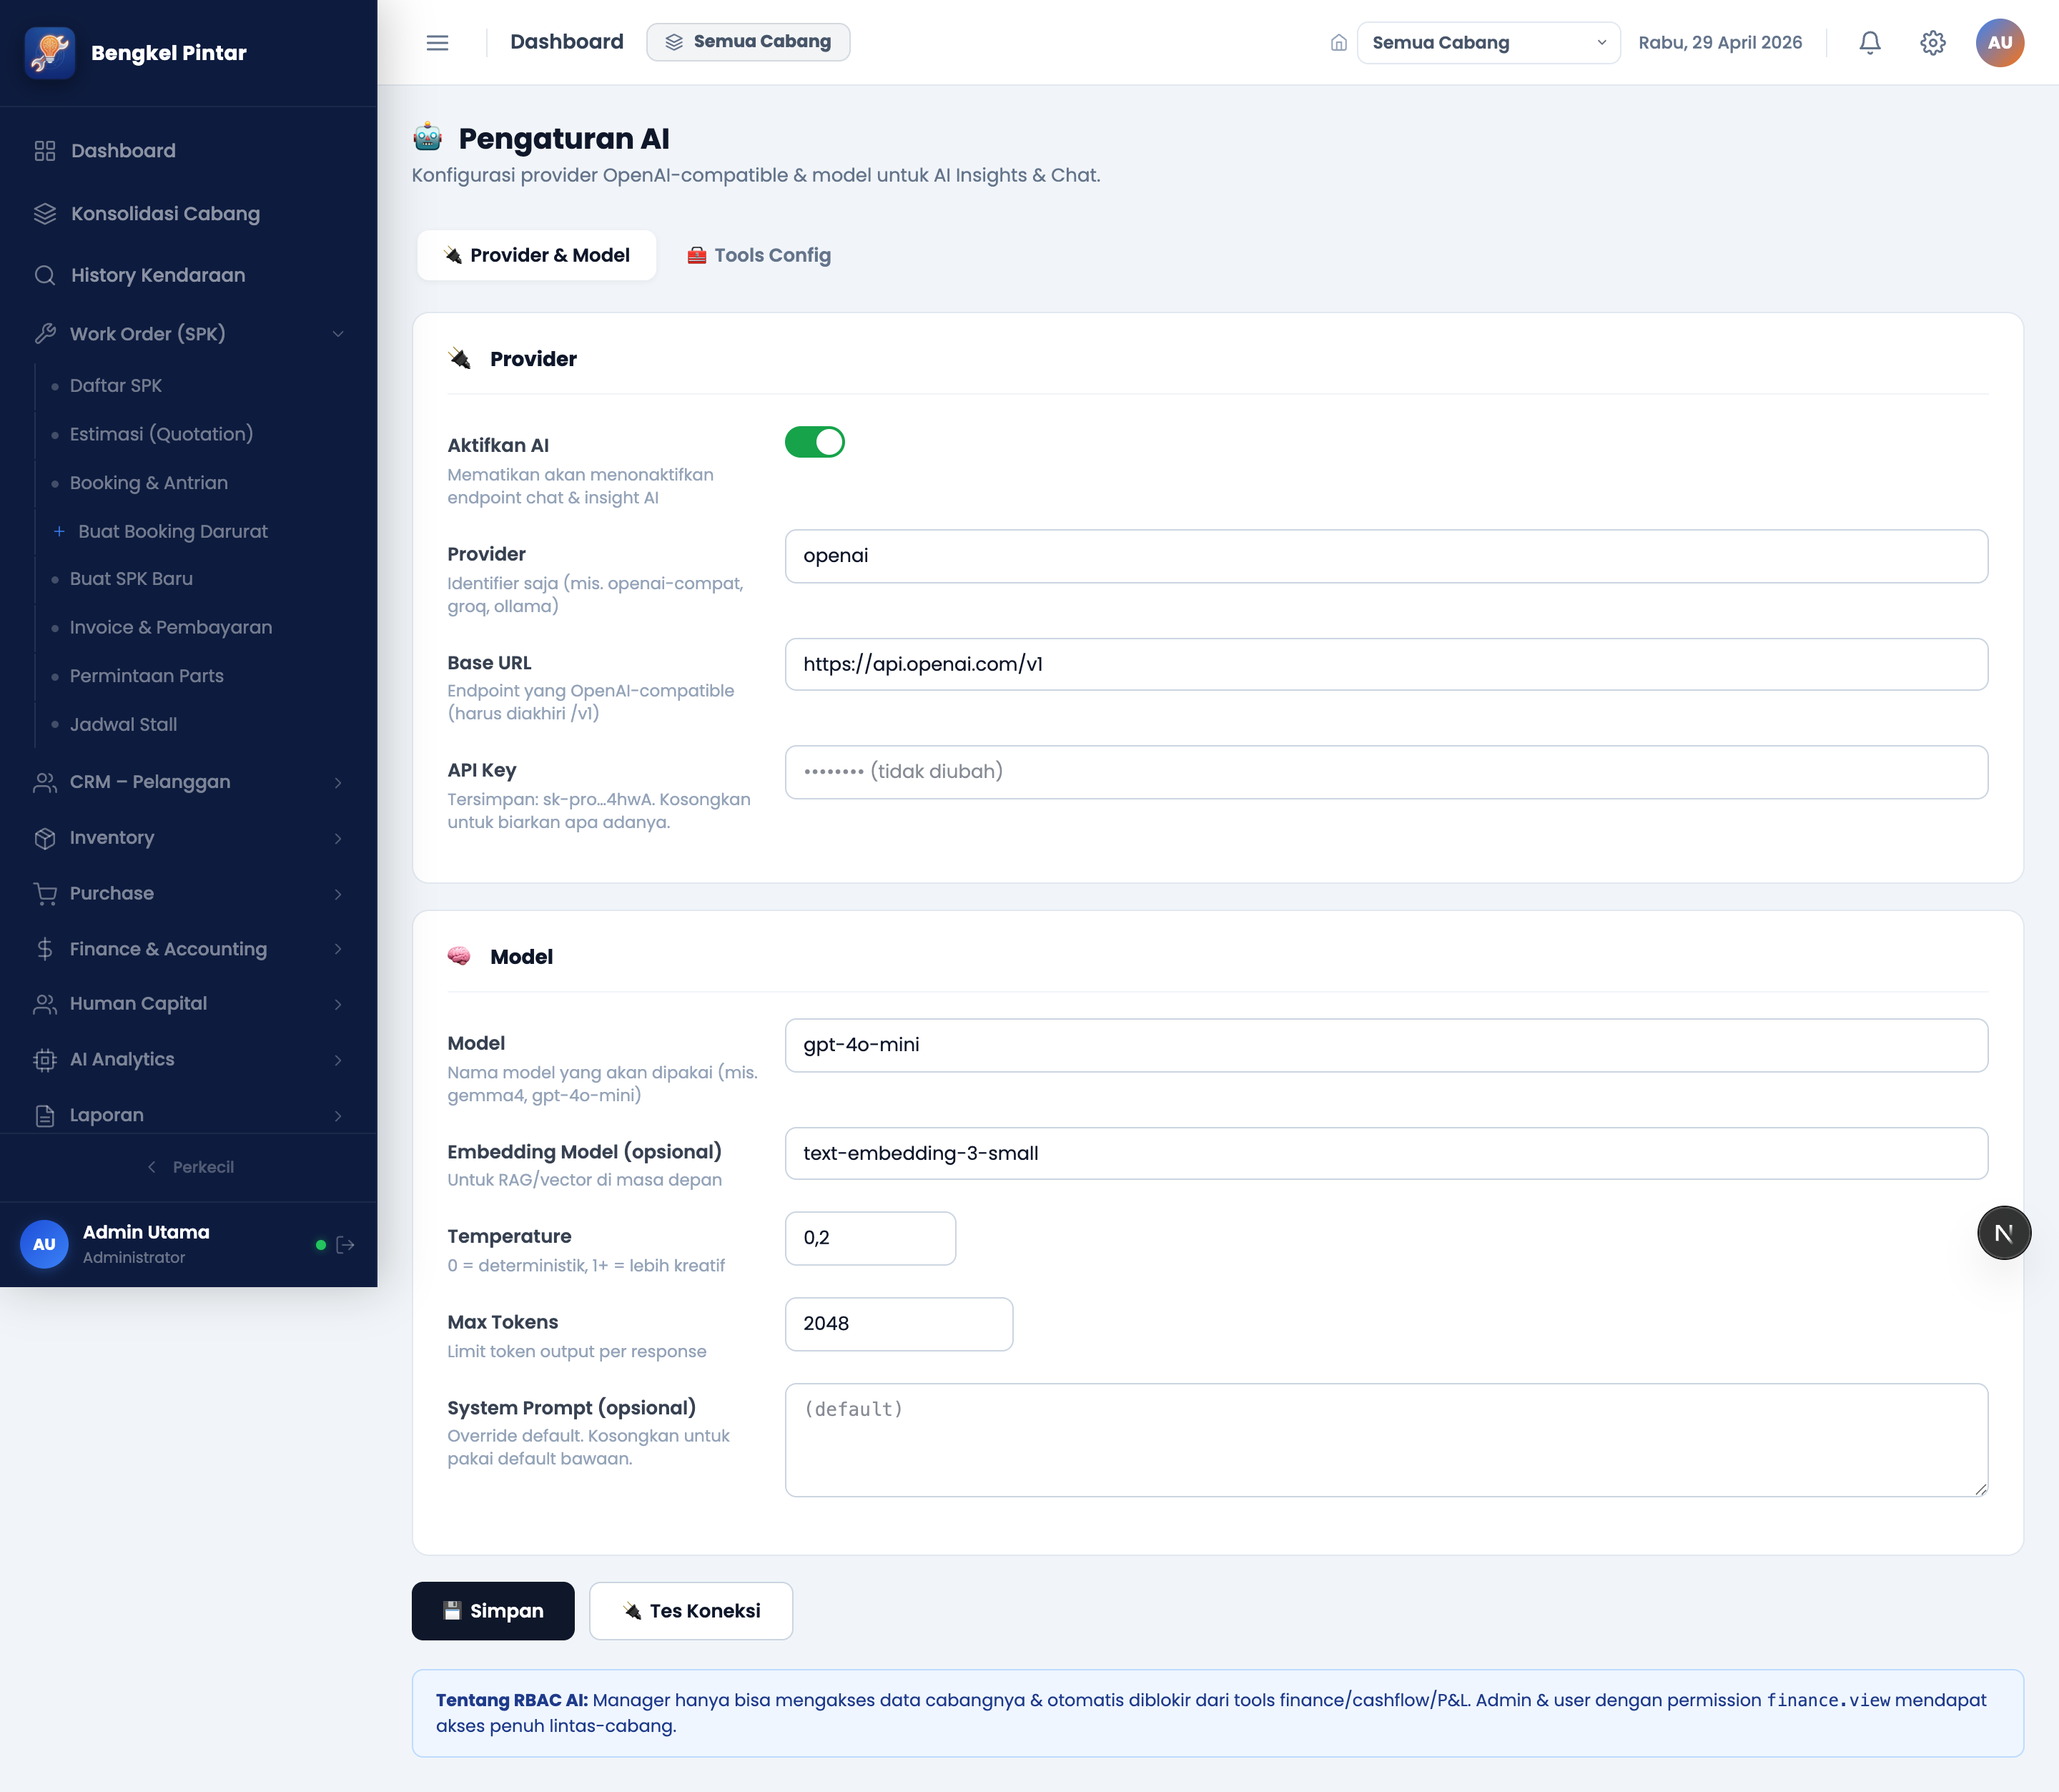2059x1792 pixels.
Task: Click the plus icon for Buat Booking Darurat
Action: 59,531
